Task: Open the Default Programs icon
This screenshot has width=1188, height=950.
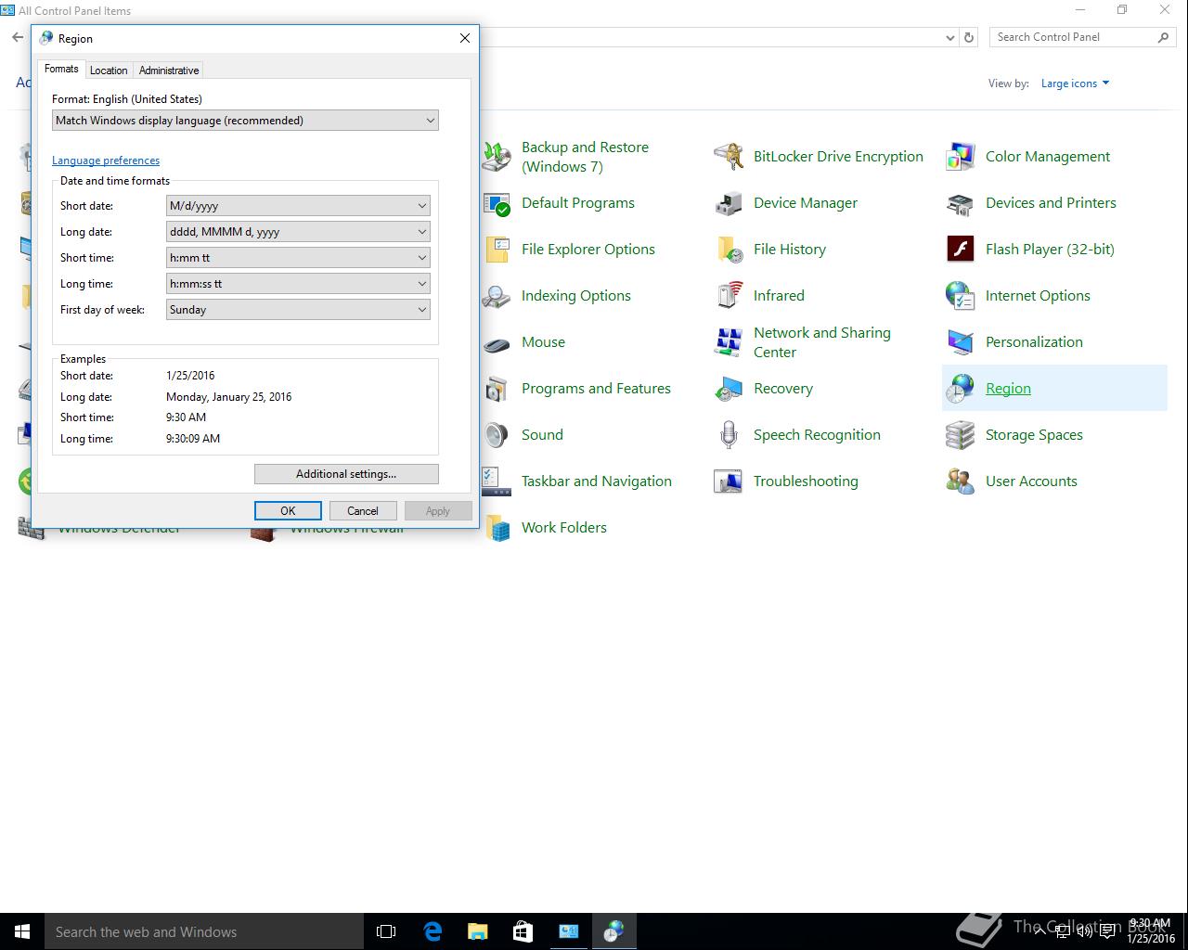Action: (x=497, y=203)
